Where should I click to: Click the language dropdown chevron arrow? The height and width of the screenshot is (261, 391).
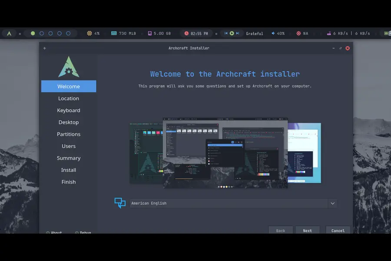click(333, 203)
